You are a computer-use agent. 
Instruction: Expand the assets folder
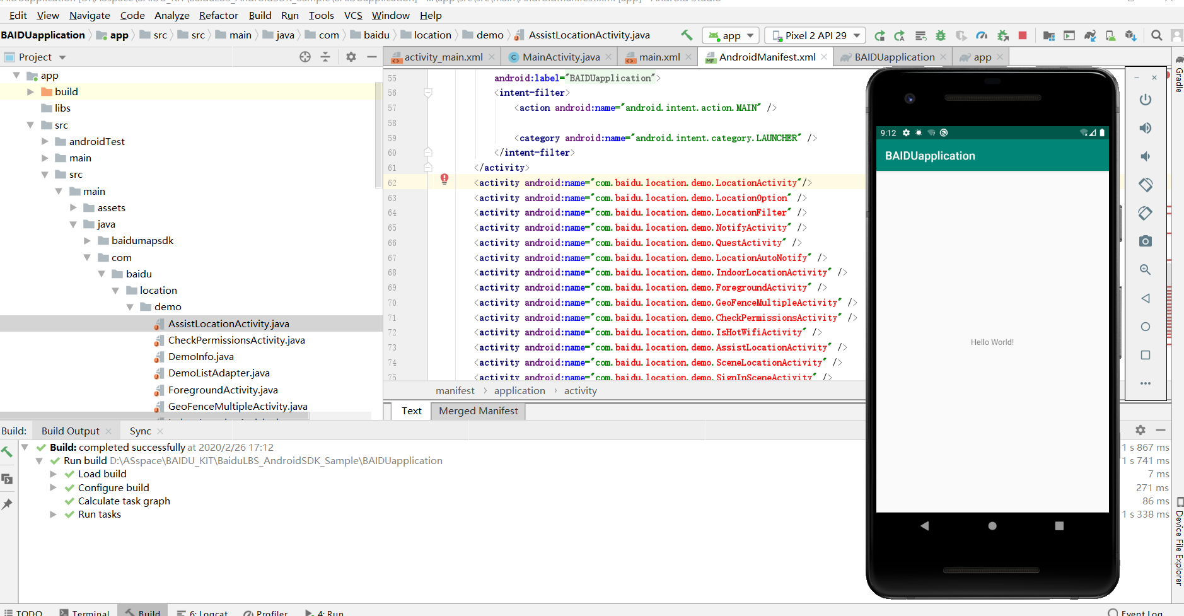click(73, 208)
